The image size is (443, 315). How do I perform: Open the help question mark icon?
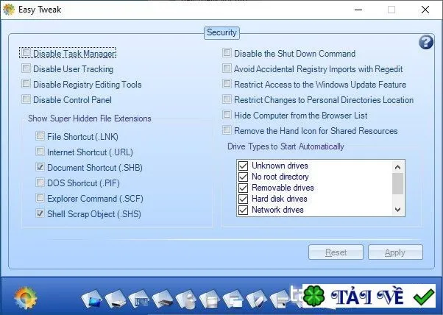(x=426, y=42)
